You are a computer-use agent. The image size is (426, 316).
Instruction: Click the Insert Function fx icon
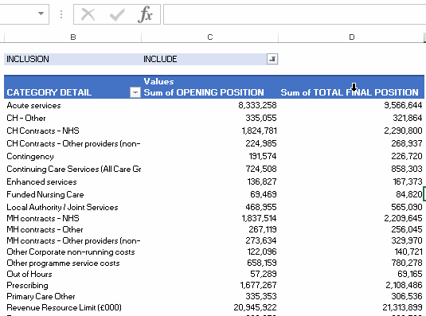pos(146,14)
